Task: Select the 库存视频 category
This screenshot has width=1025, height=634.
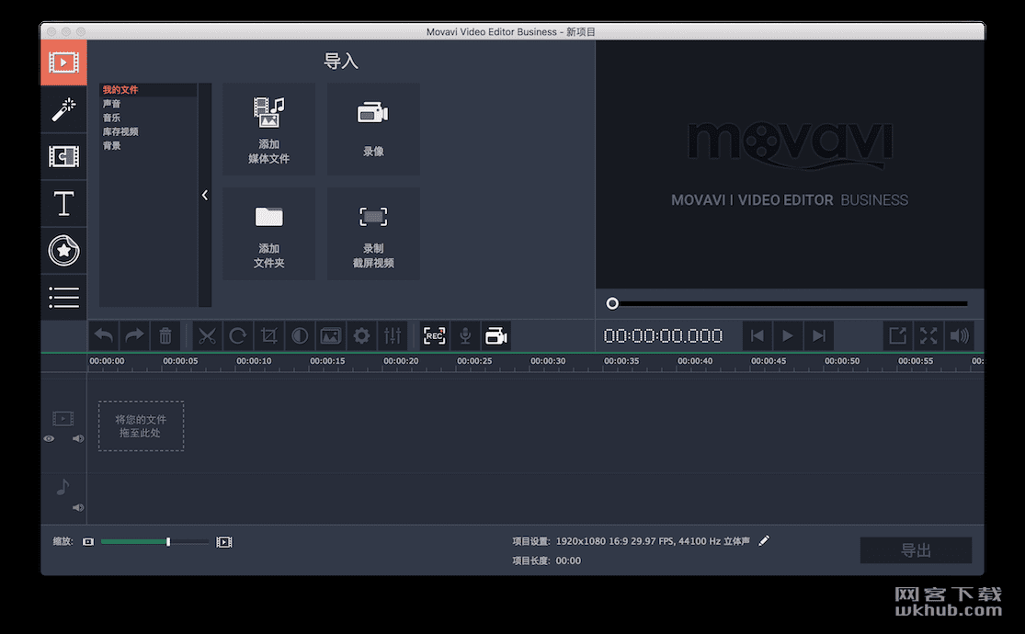Action: click(120, 131)
